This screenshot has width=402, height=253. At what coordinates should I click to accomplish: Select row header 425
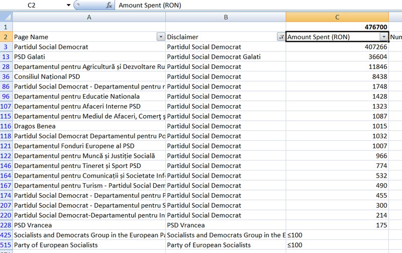(x=6, y=235)
